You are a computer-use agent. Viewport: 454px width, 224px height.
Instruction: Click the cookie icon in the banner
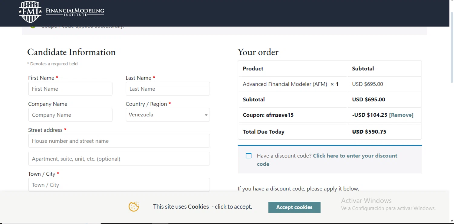(134, 206)
